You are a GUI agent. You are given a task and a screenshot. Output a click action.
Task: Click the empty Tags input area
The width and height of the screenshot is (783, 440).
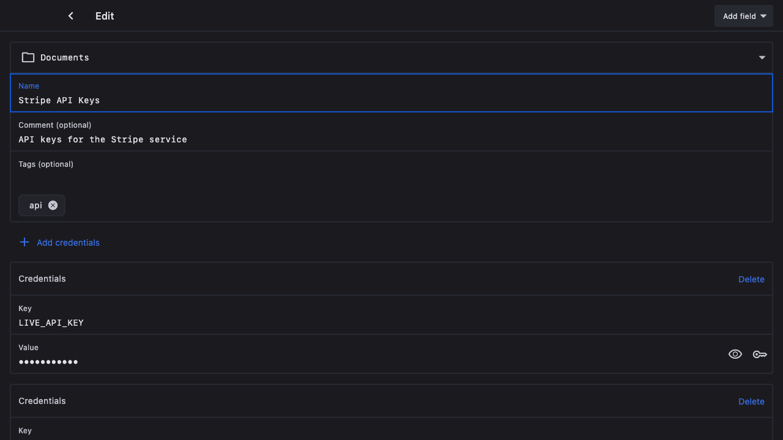(391, 180)
